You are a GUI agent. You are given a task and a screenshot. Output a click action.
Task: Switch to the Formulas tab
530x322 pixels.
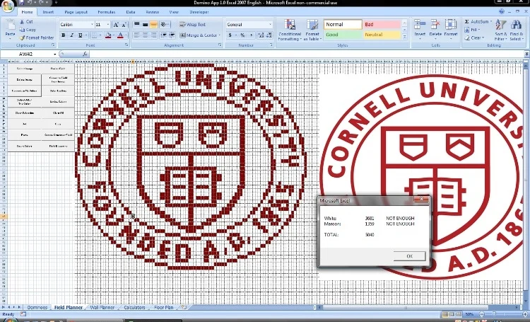point(107,12)
